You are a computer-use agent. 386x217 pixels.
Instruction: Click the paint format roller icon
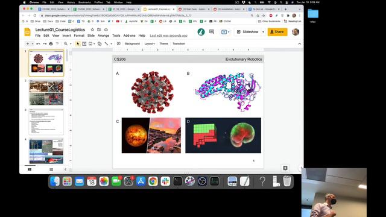point(57,44)
